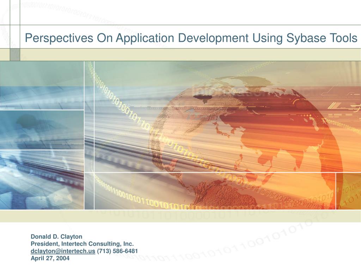Select the presenter name Donald D. Clayton
The image size is (361, 270).
[x=56, y=237]
